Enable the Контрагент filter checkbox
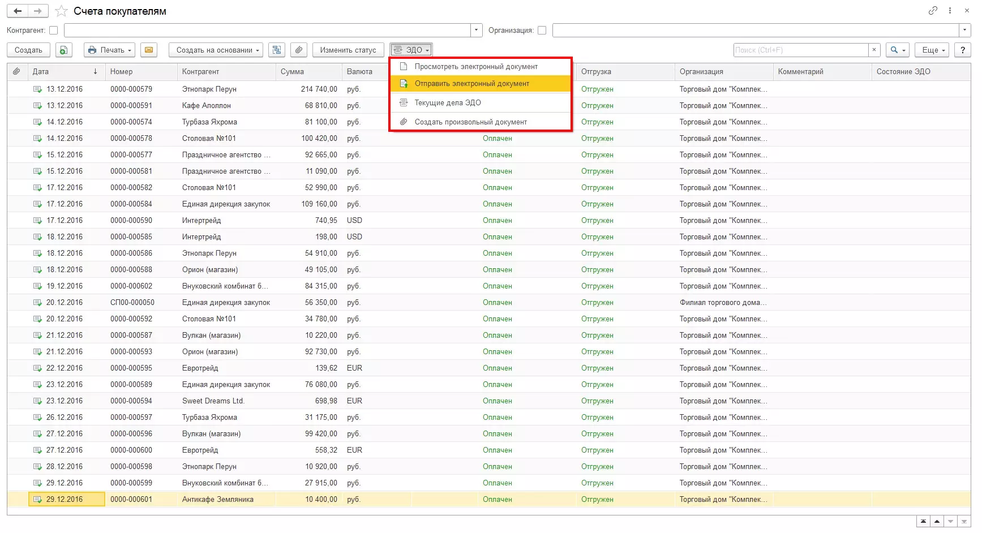 [54, 31]
